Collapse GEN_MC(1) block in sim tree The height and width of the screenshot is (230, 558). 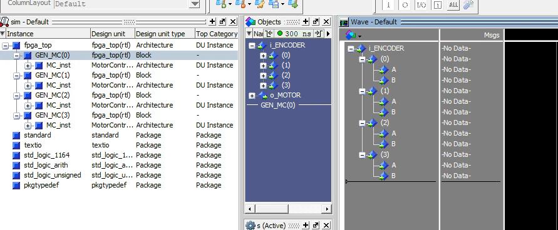(17, 76)
